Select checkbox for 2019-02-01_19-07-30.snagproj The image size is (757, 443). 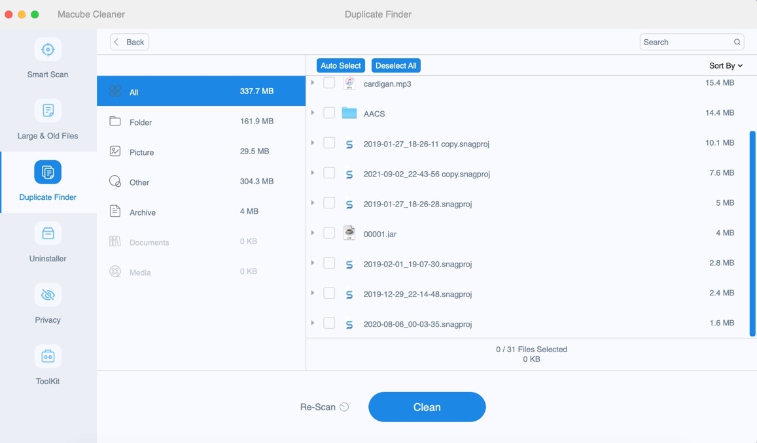(329, 263)
